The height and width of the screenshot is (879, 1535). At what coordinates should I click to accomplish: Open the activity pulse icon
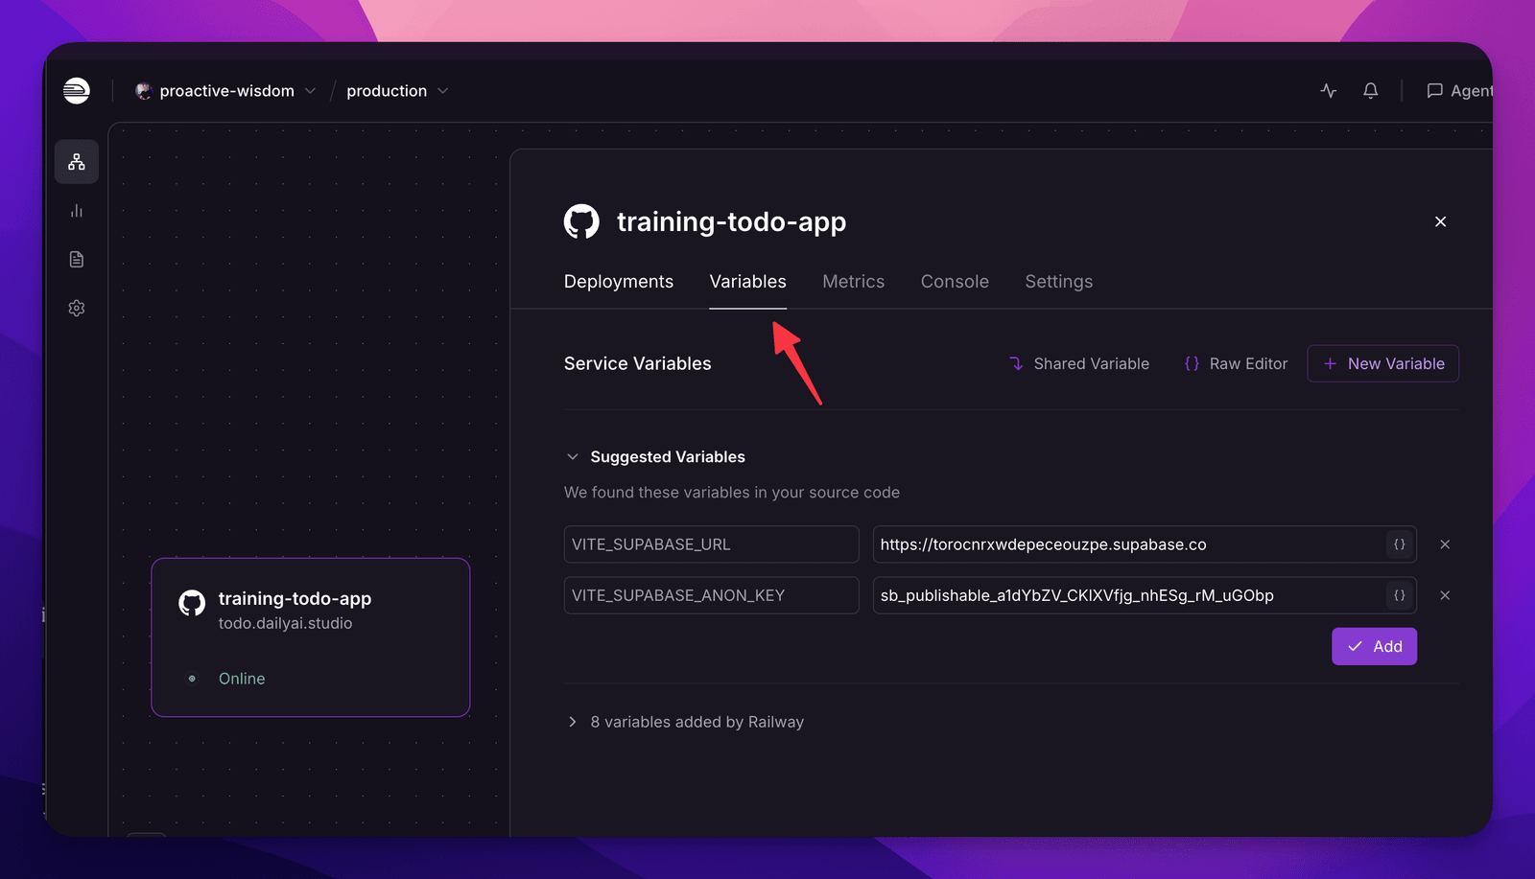click(x=1329, y=91)
